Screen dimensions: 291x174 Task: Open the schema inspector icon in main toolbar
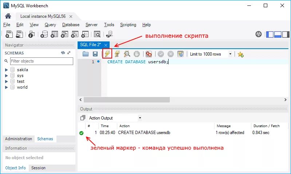(32, 34)
